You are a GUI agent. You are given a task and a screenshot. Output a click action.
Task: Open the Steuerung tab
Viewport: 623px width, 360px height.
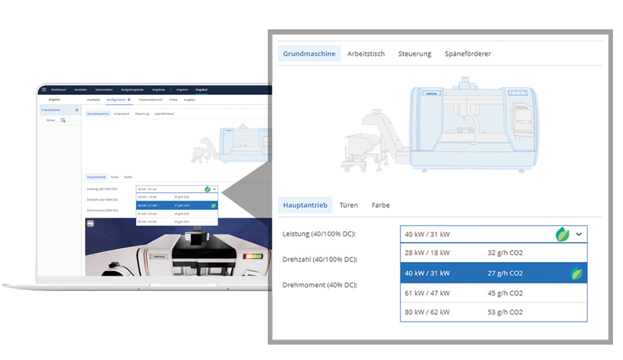click(x=415, y=54)
